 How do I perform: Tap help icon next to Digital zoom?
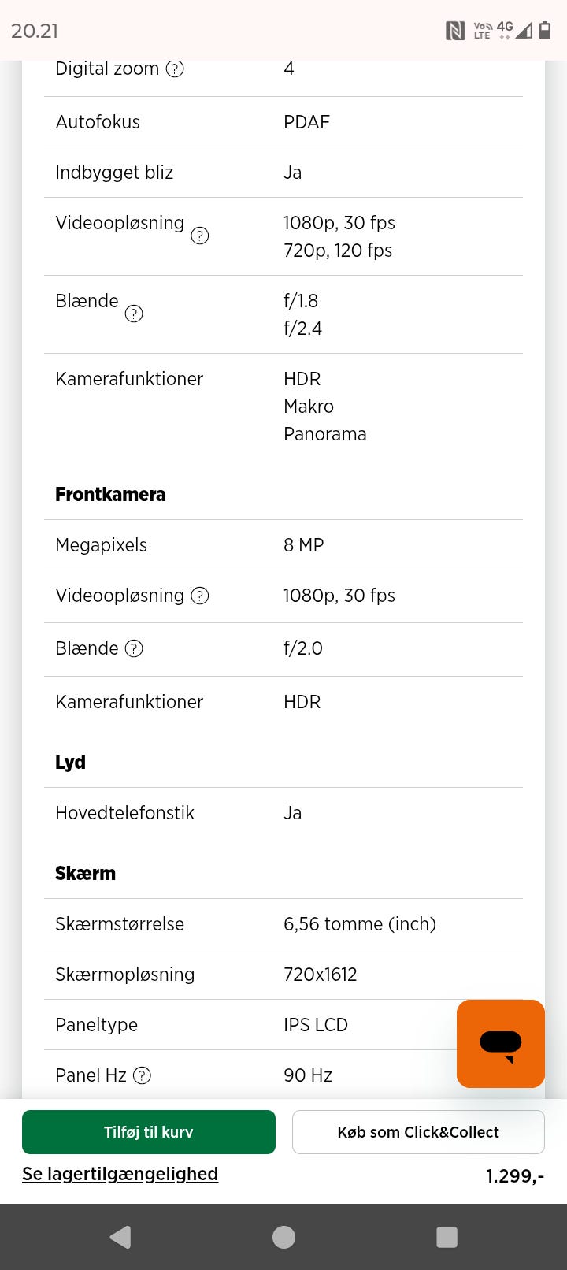click(x=175, y=69)
